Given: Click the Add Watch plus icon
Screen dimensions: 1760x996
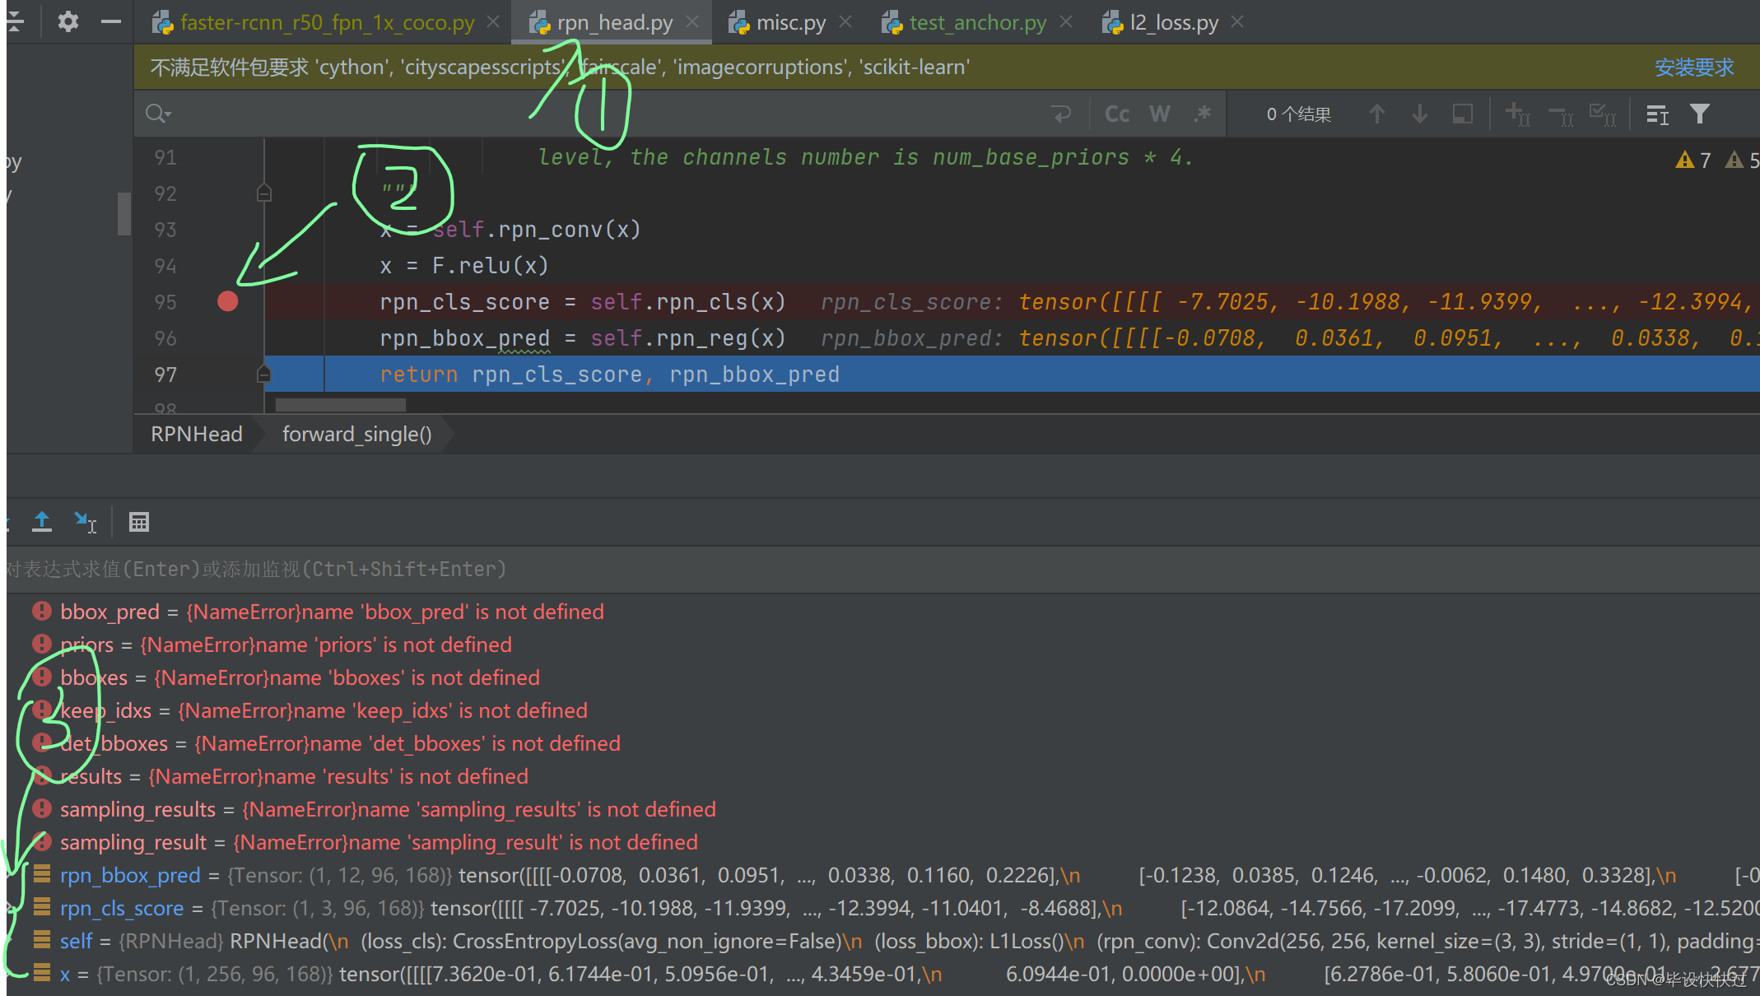Looking at the screenshot, I should (x=1517, y=114).
